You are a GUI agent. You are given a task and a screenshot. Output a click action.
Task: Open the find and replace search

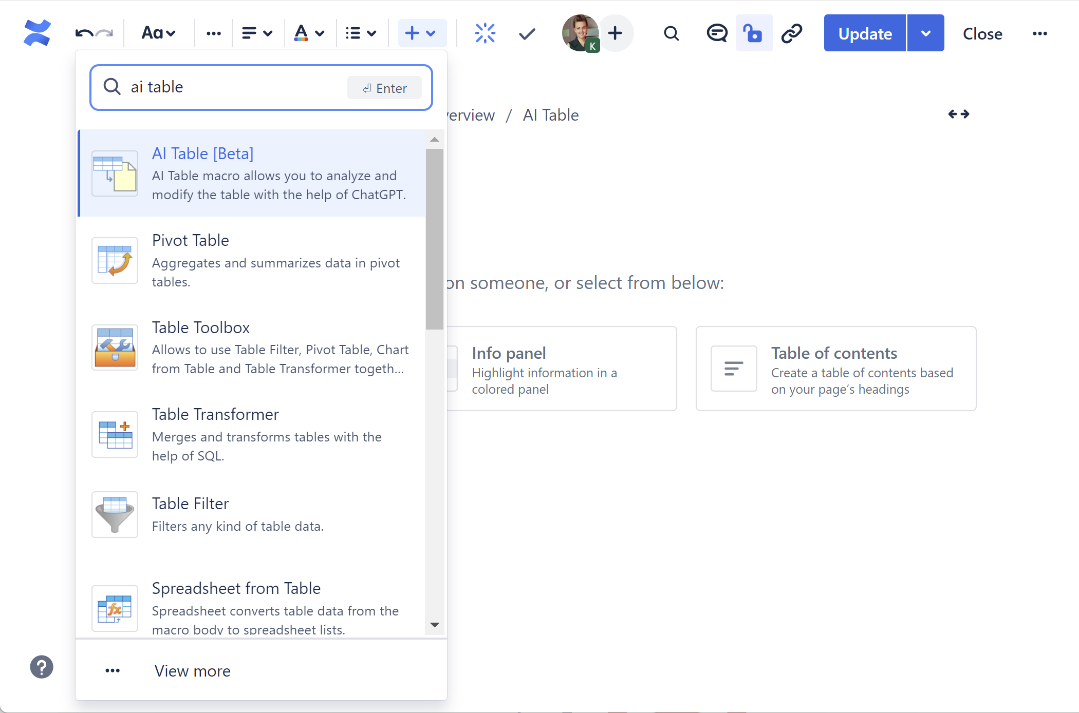click(x=671, y=34)
